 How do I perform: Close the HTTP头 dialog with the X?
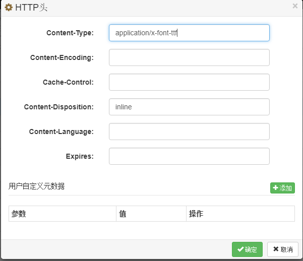coord(295,6)
